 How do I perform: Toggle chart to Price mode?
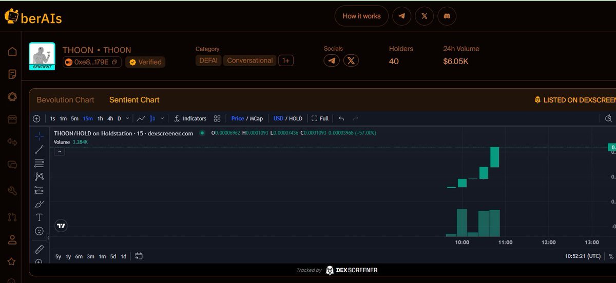238,118
